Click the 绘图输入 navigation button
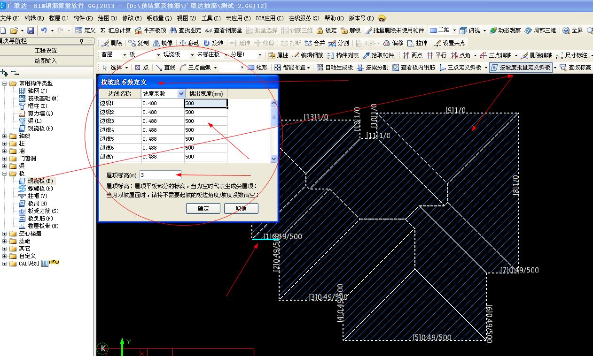 tap(46, 61)
